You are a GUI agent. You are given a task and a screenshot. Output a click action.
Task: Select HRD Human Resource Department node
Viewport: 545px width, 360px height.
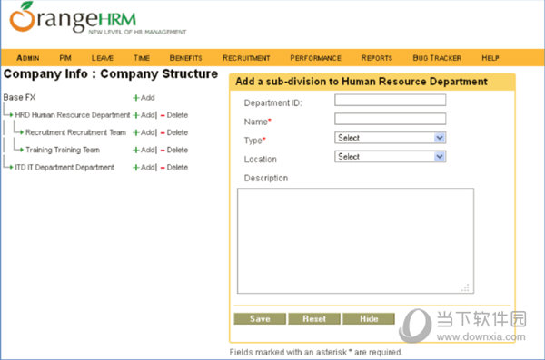73,115
